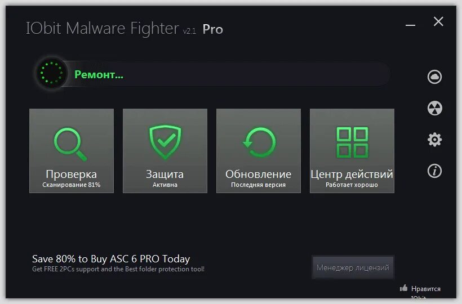
Task: Click the thumbs-up Нравится icon
Action: point(403,288)
